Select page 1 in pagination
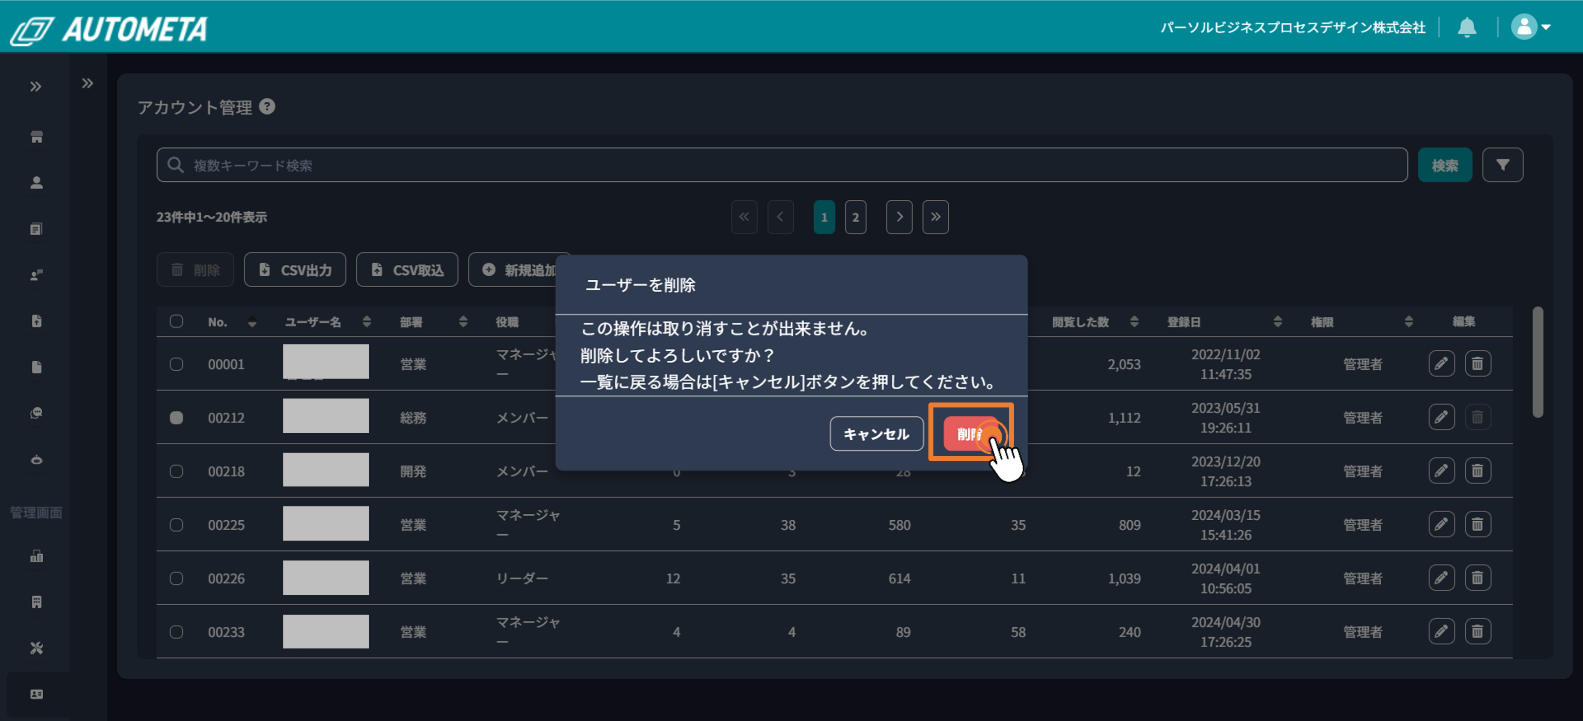Image resolution: width=1583 pixels, height=721 pixels. pos(824,217)
